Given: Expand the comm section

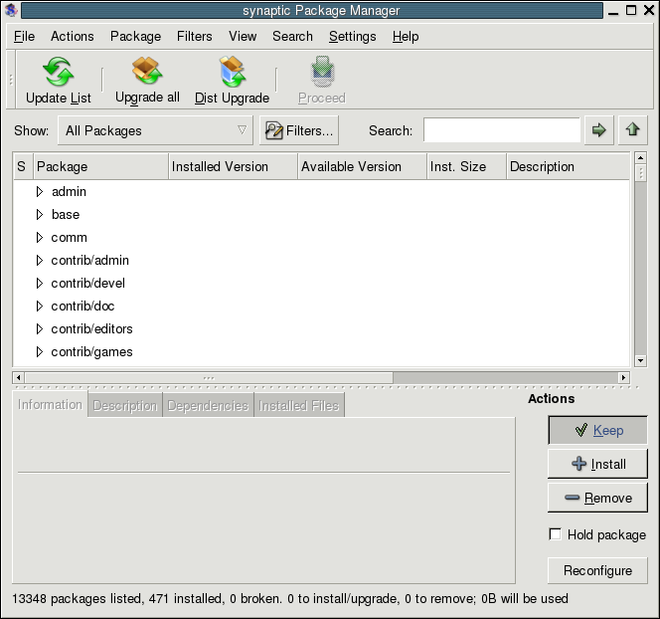Looking at the screenshot, I should click(x=40, y=237).
